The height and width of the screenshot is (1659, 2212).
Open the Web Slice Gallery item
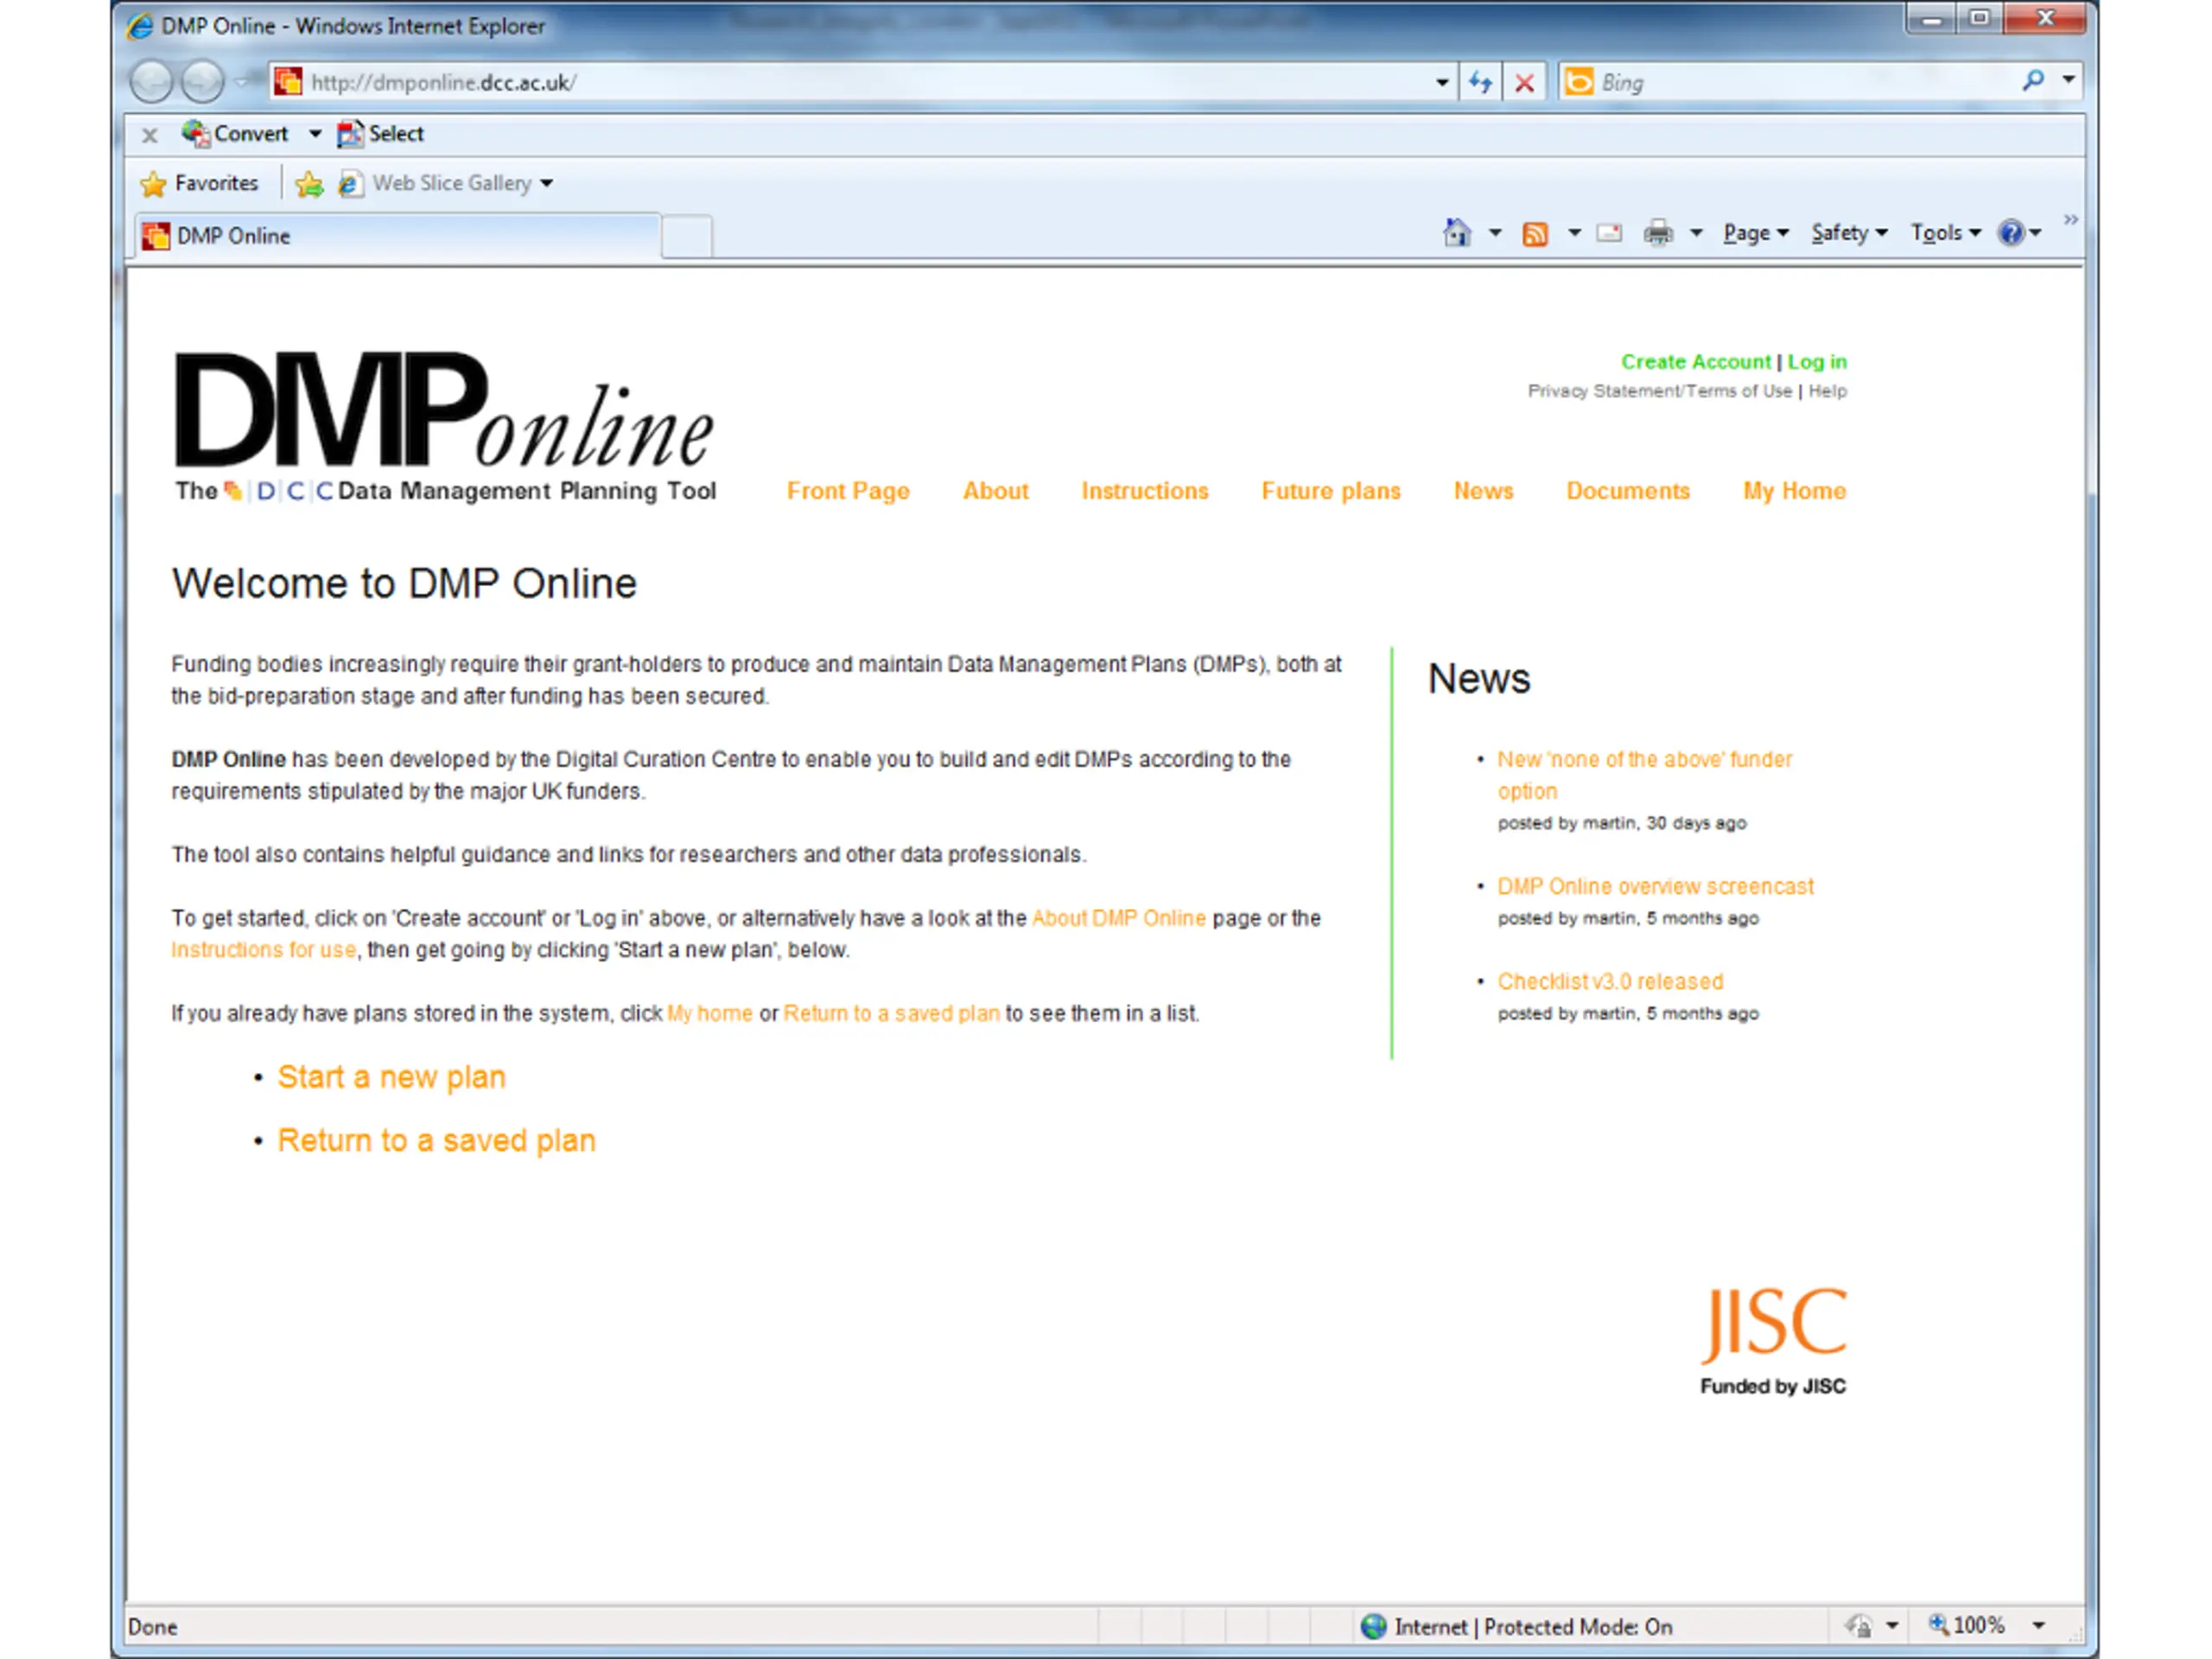click(x=436, y=183)
